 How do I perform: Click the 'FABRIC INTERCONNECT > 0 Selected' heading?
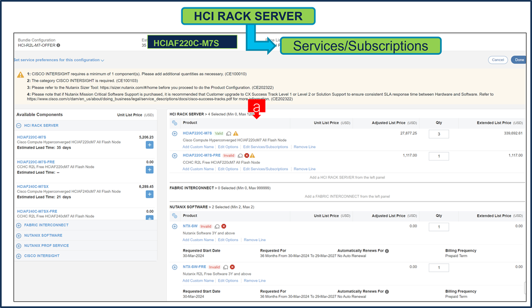220,188
